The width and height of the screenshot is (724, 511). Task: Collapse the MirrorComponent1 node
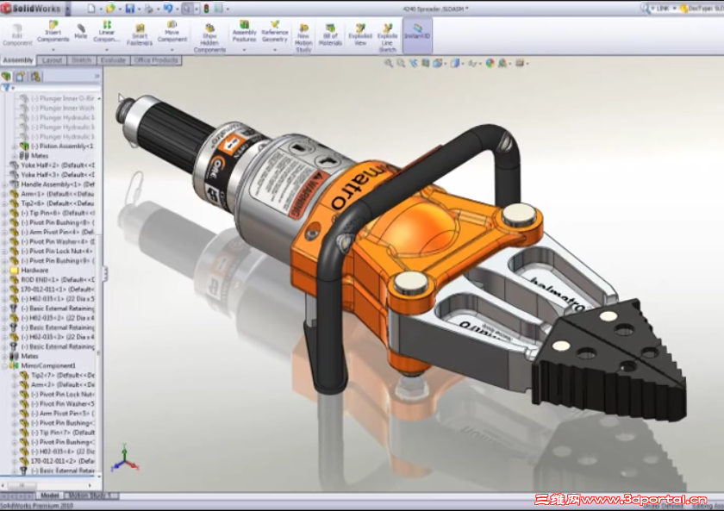4,365
